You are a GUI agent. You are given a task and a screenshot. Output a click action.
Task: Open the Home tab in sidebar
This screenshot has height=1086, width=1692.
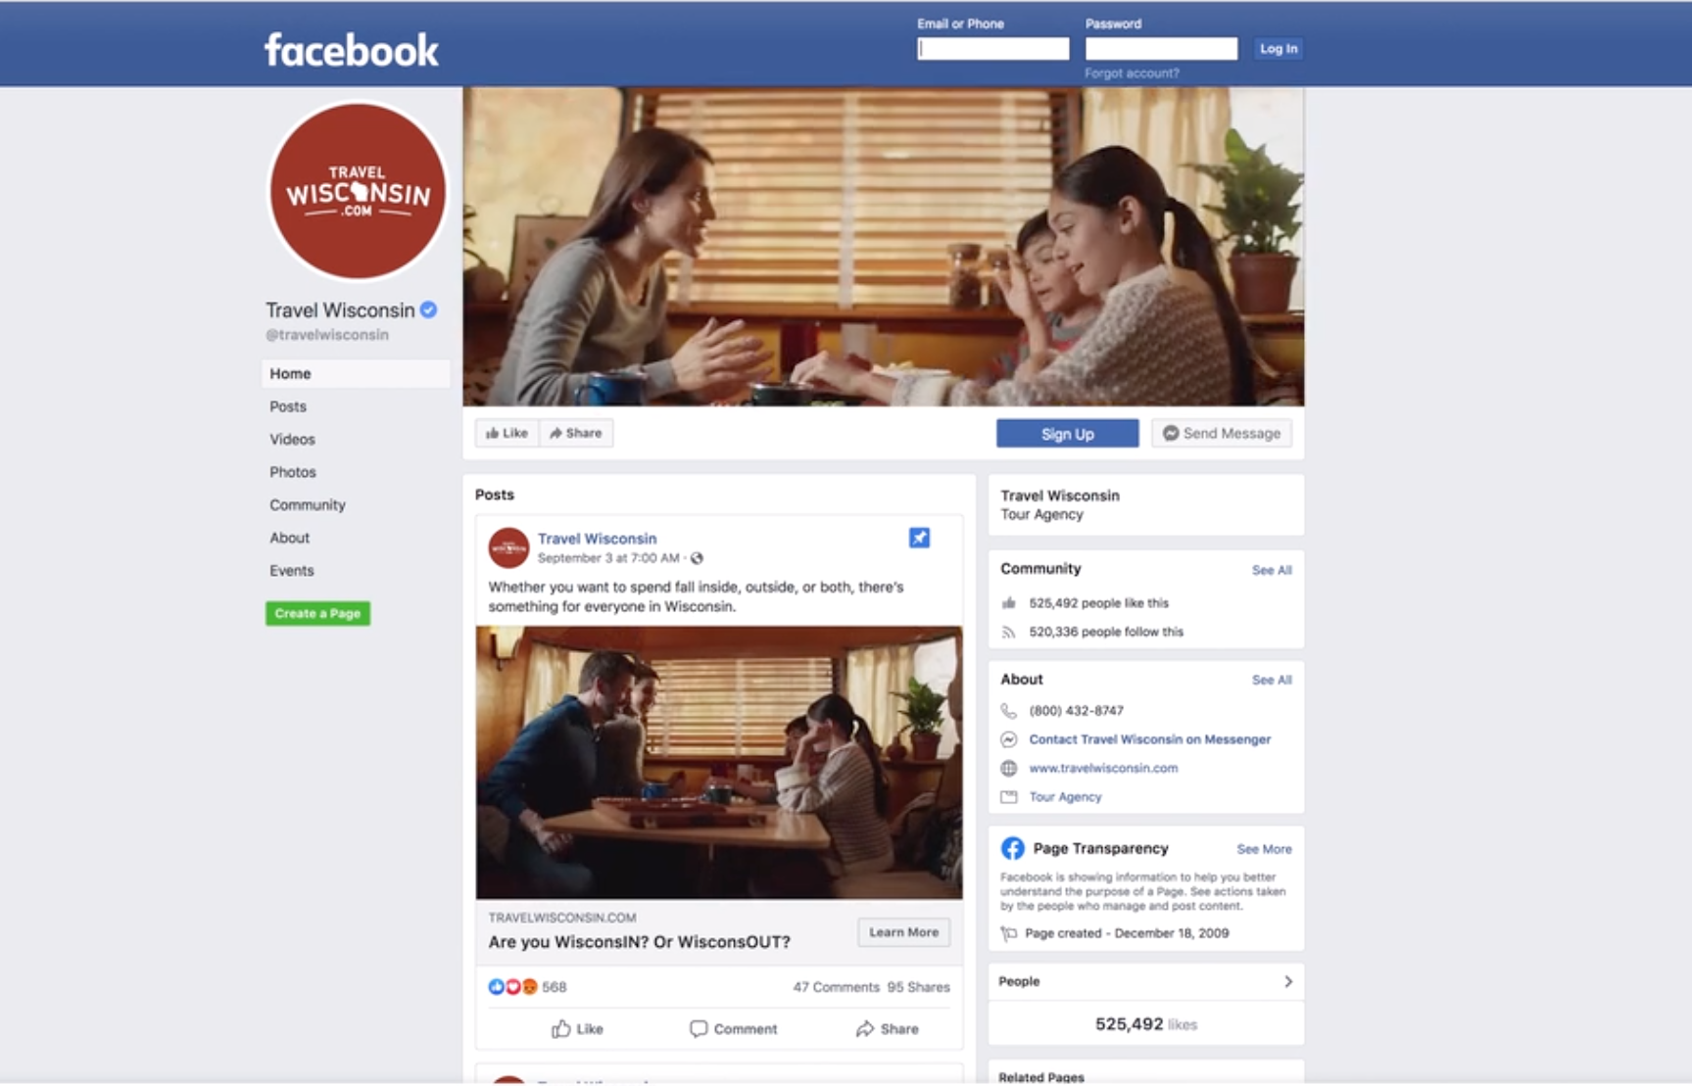tap(356, 374)
